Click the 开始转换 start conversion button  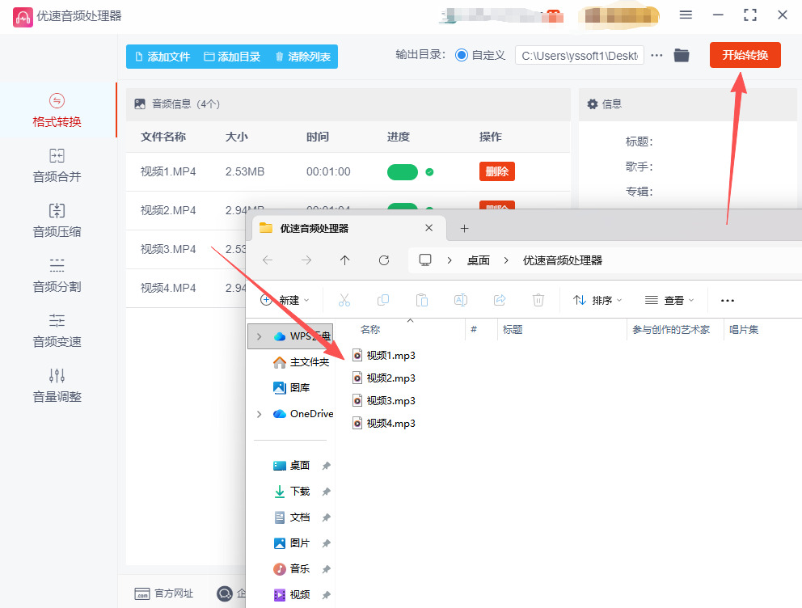[745, 55]
